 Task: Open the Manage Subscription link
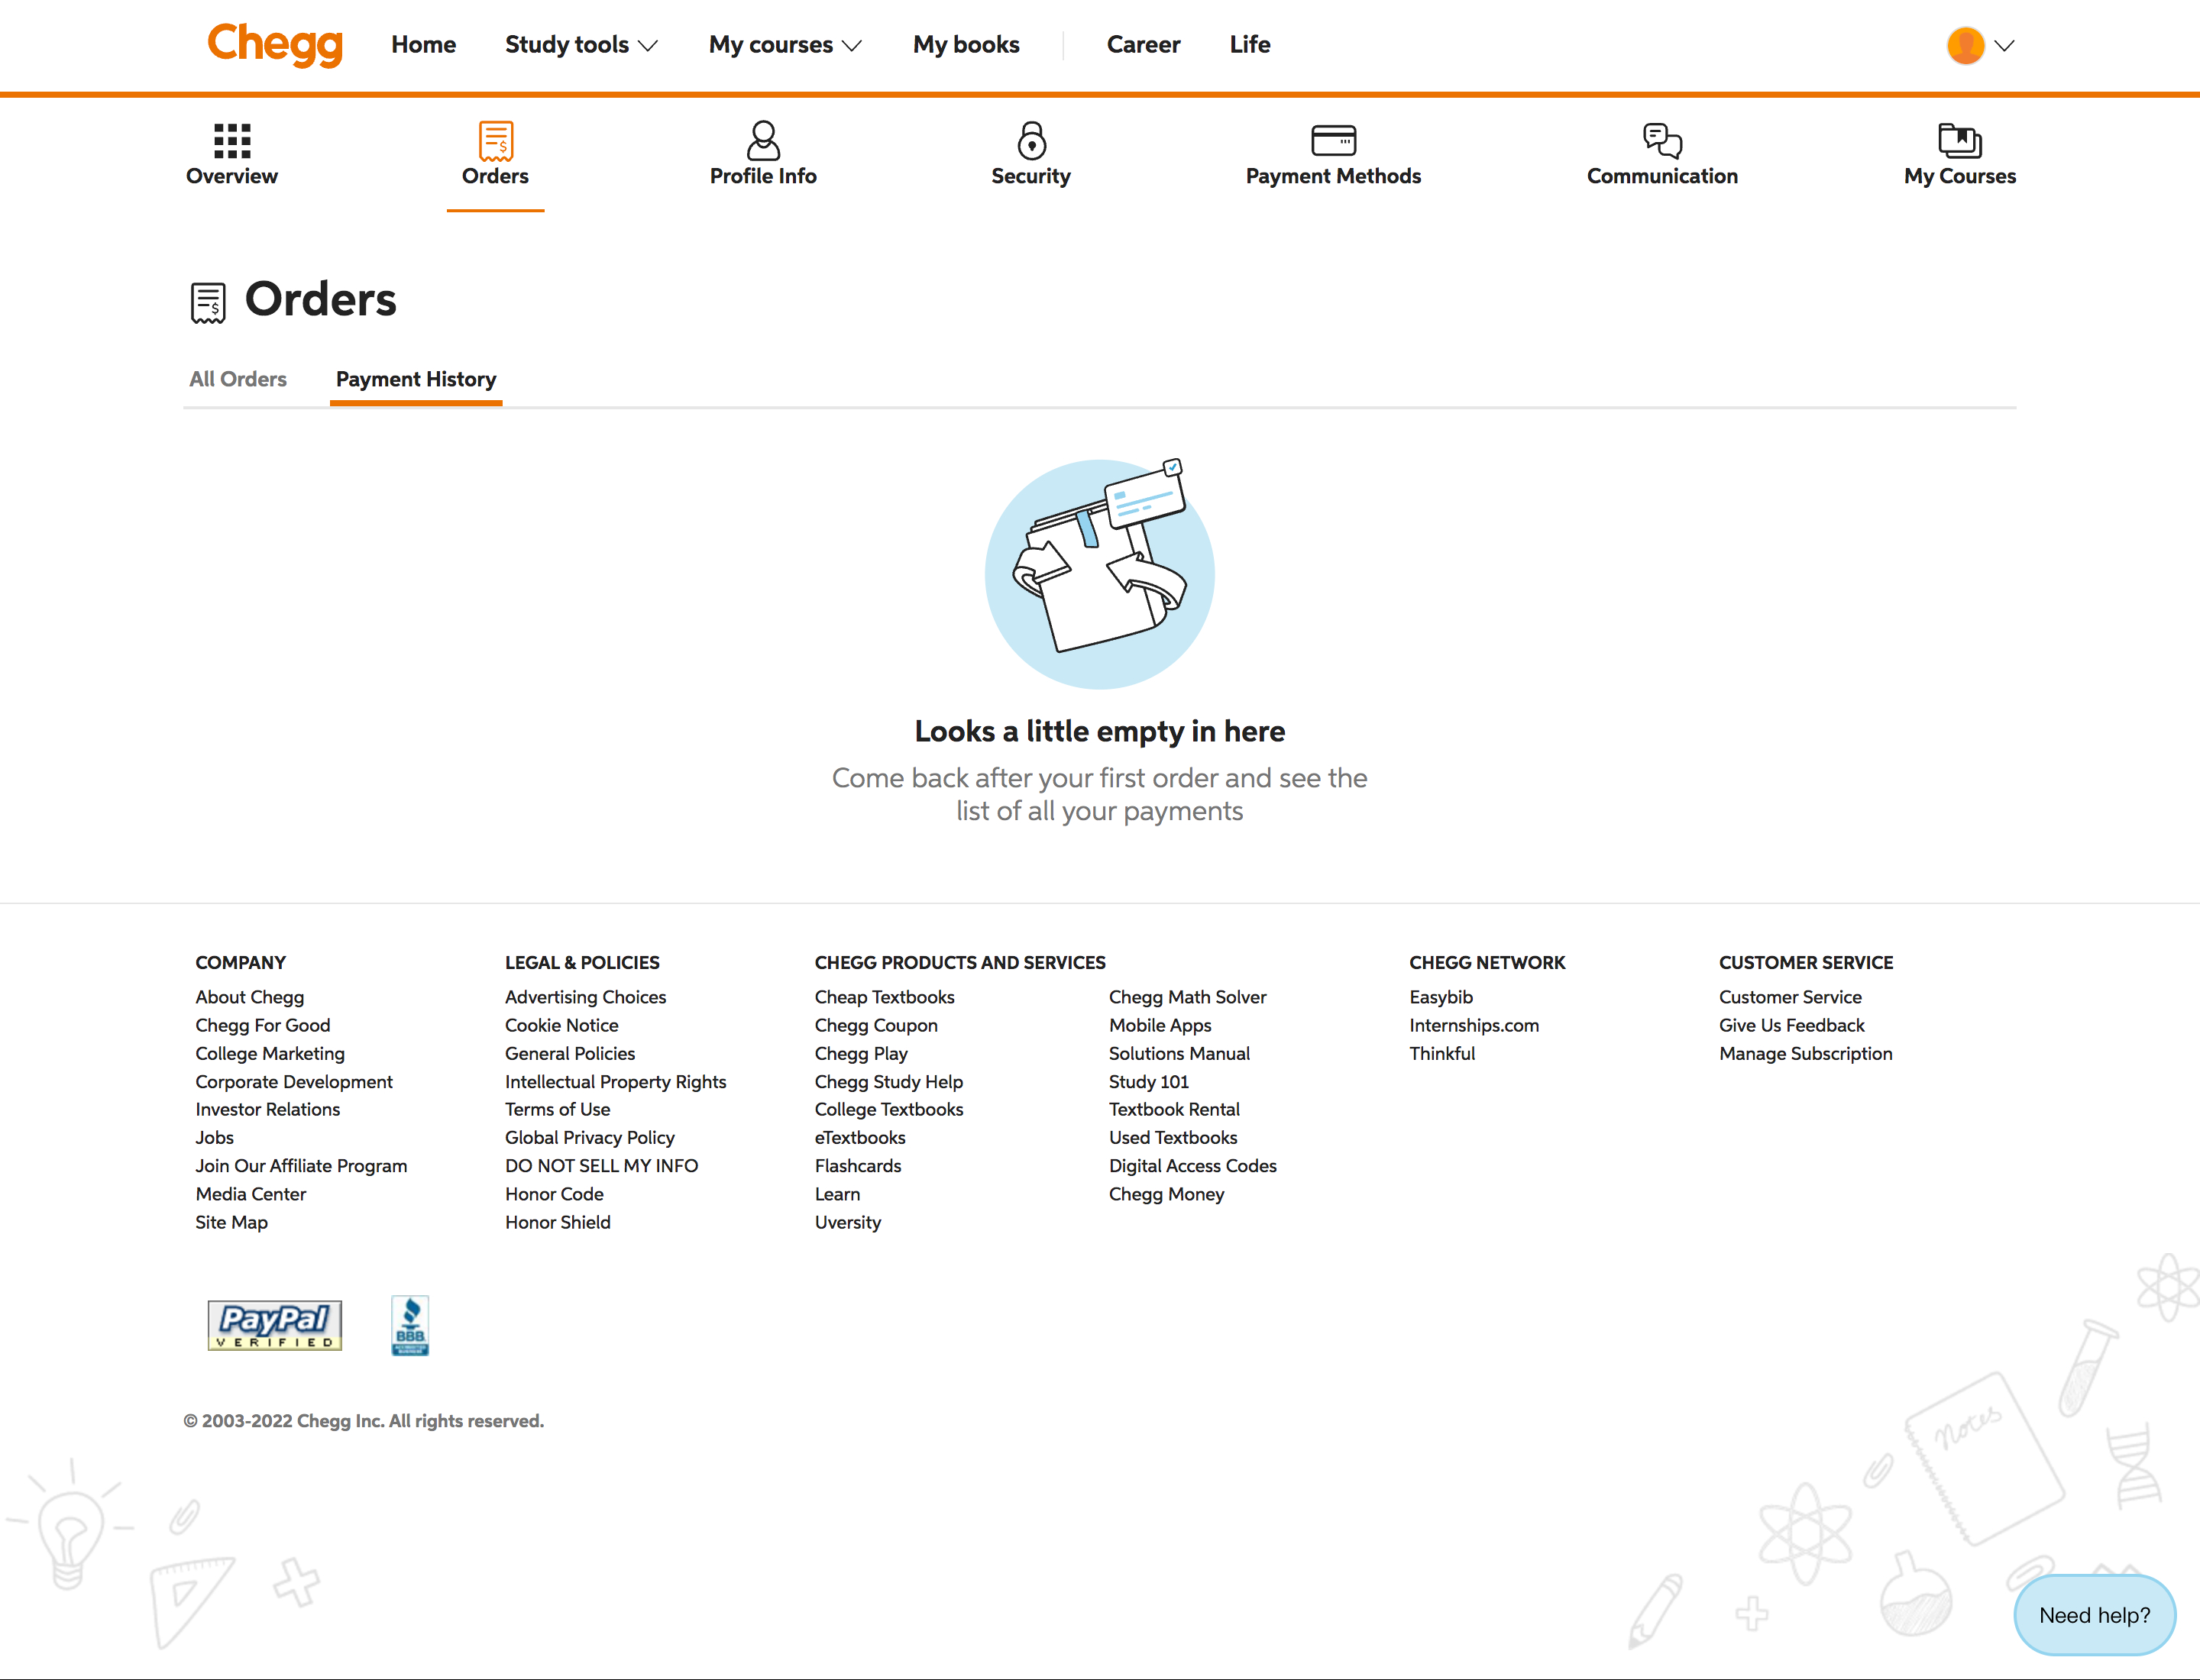pyautogui.click(x=1806, y=1053)
